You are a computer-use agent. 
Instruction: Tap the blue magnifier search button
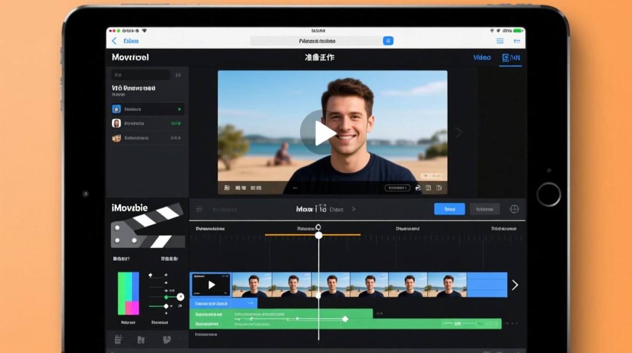[388, 41]
